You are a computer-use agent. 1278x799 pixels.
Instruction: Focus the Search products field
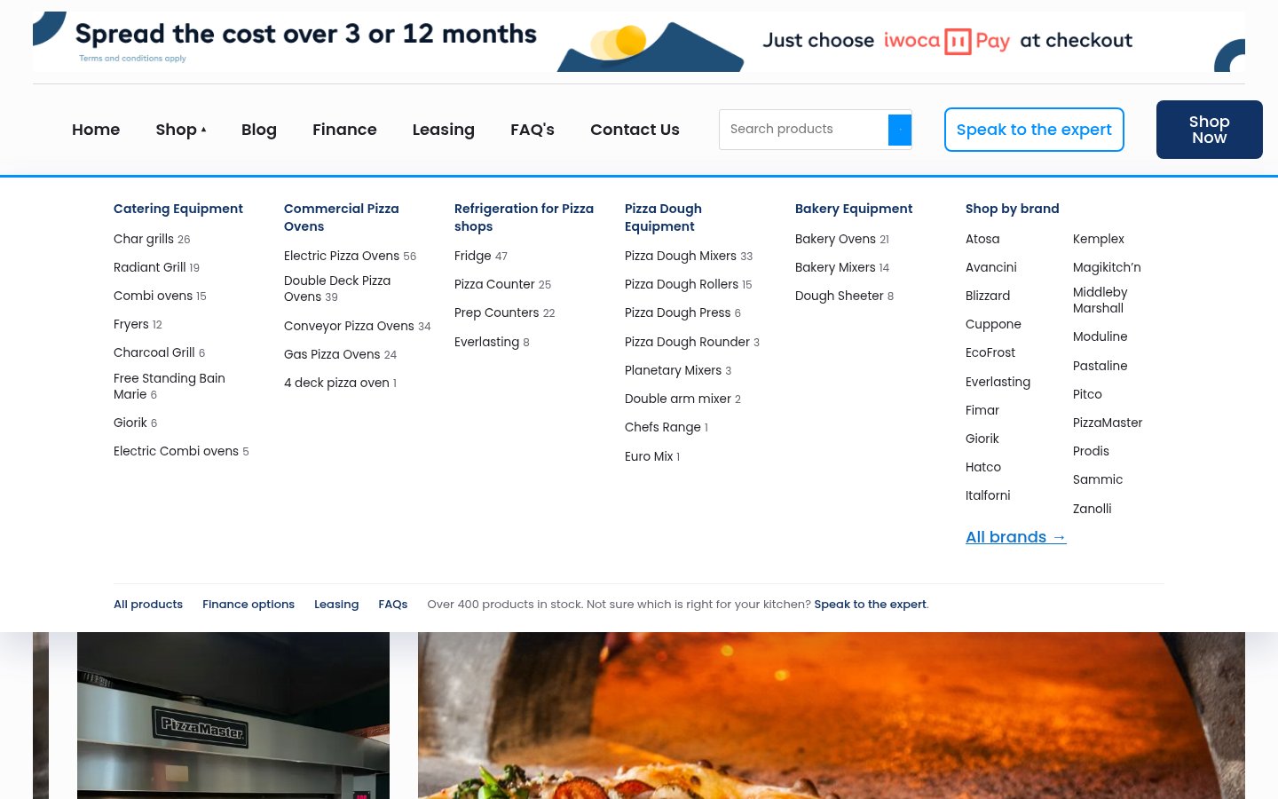coord(804,130)
